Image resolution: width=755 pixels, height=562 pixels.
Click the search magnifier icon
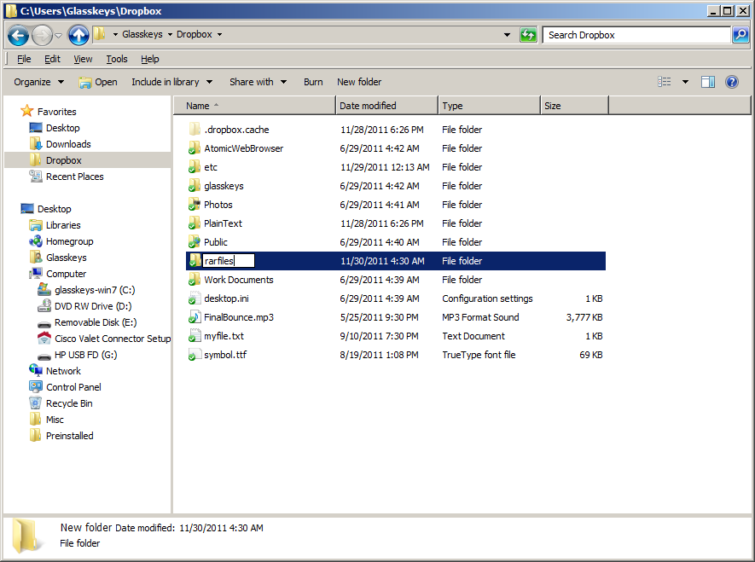740,35
